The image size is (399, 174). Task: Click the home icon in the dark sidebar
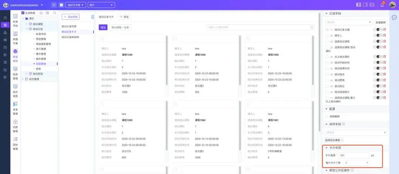pos(5,18)
